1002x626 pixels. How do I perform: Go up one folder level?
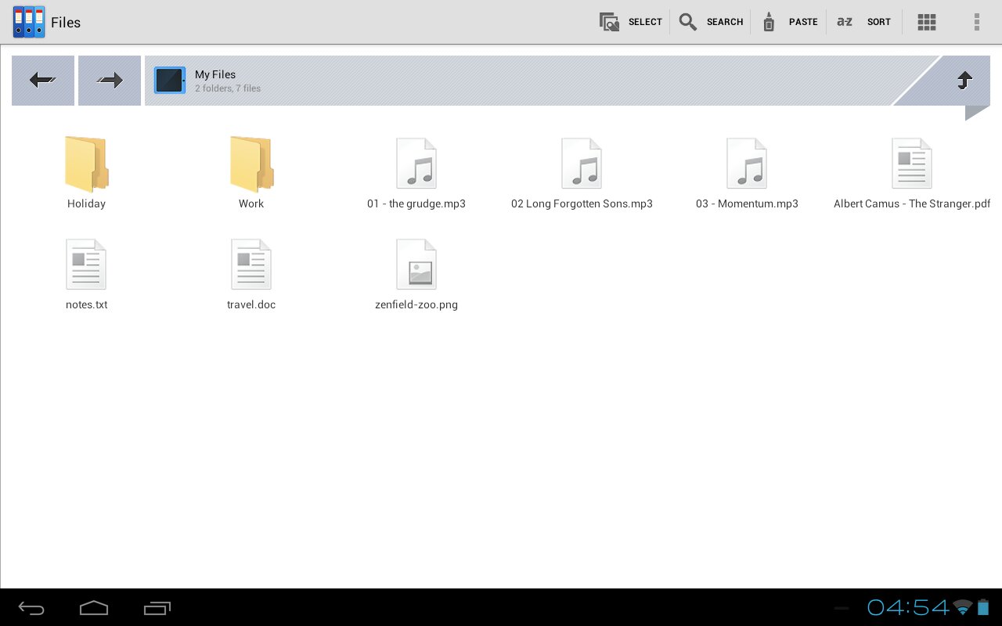964,80
